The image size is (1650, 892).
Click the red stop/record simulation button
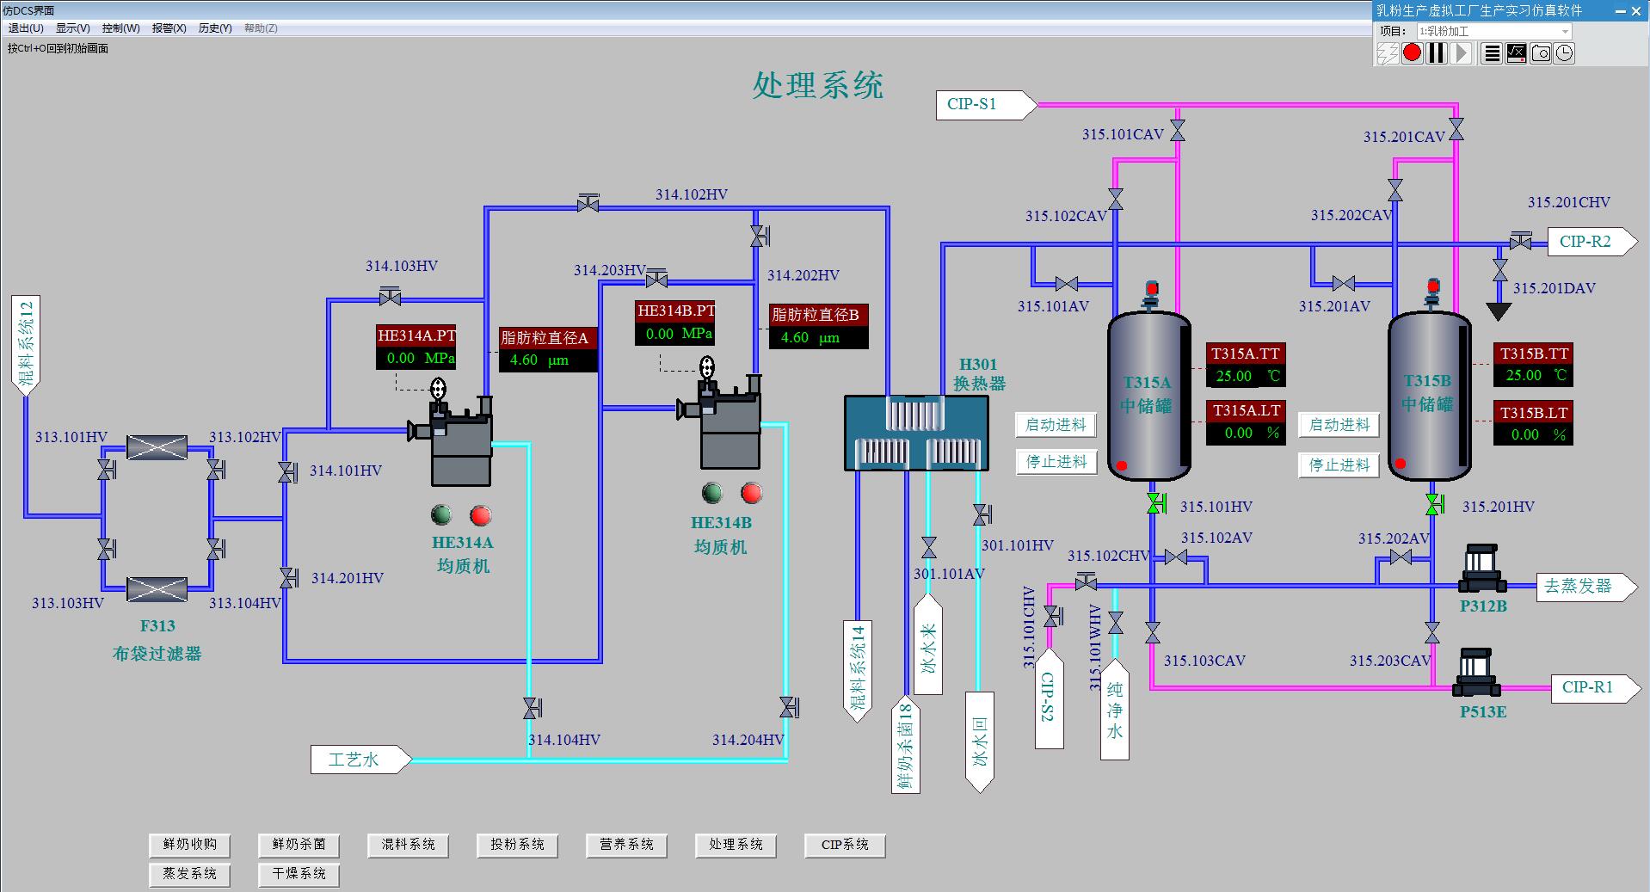[x=1412, y=53]
